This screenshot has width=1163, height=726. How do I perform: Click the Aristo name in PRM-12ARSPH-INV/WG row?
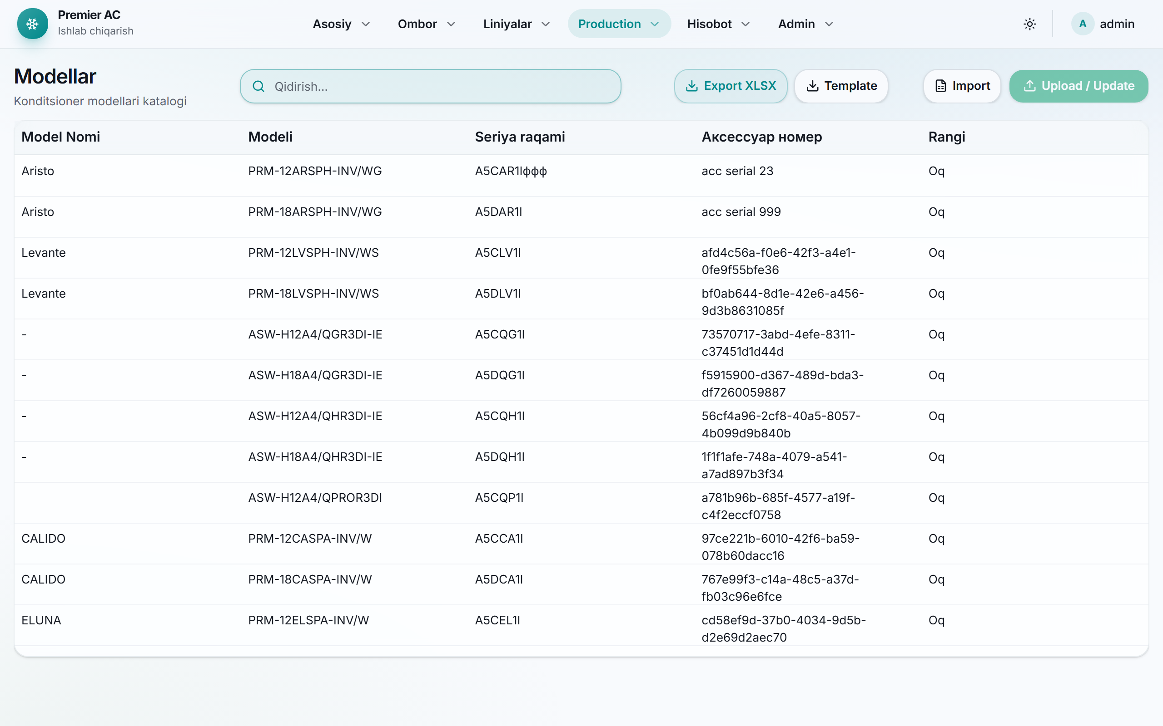[38, 171]
